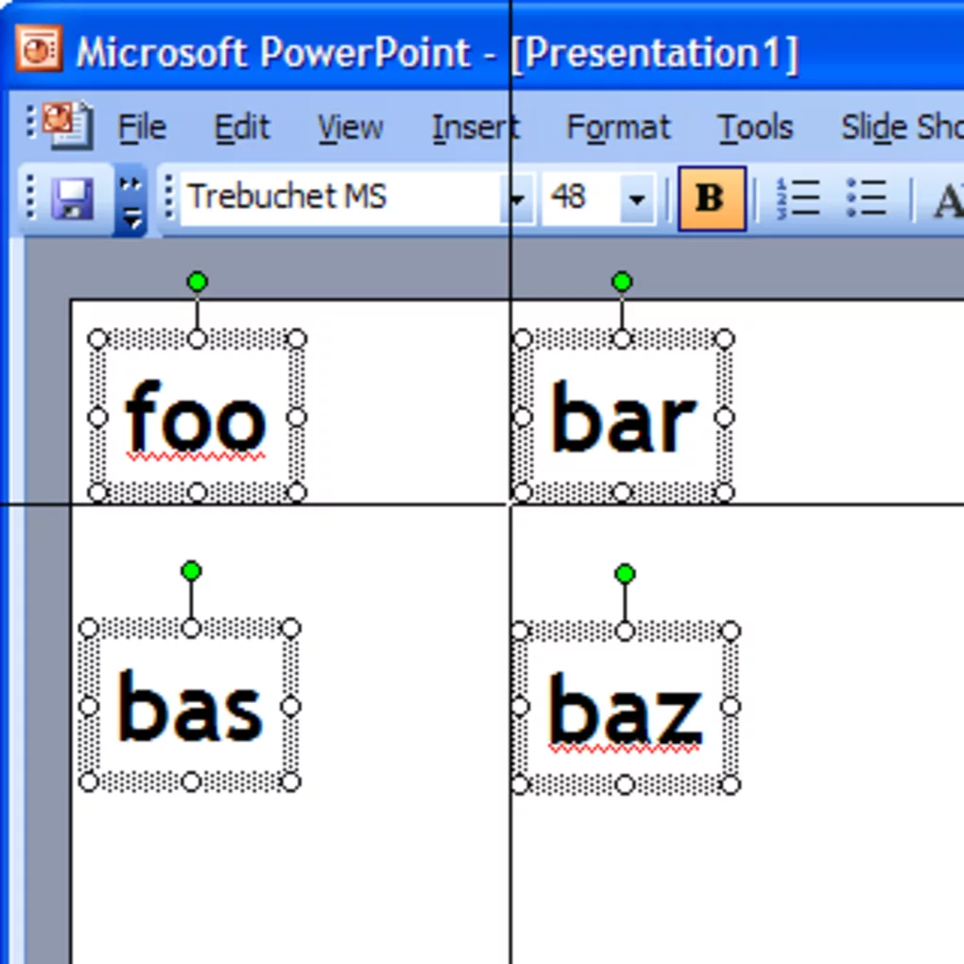Screen dimensions: 964x964
Task: Click the Save floppy disk icon
Action: (x=72, y=199)
